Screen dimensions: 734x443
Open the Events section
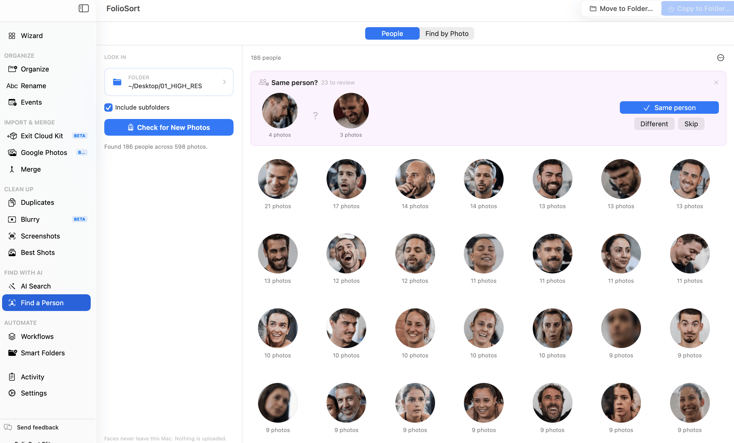(46, 102)
